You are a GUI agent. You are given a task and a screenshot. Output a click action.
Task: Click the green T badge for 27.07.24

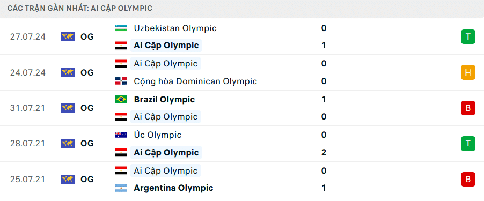click(468, 36)
